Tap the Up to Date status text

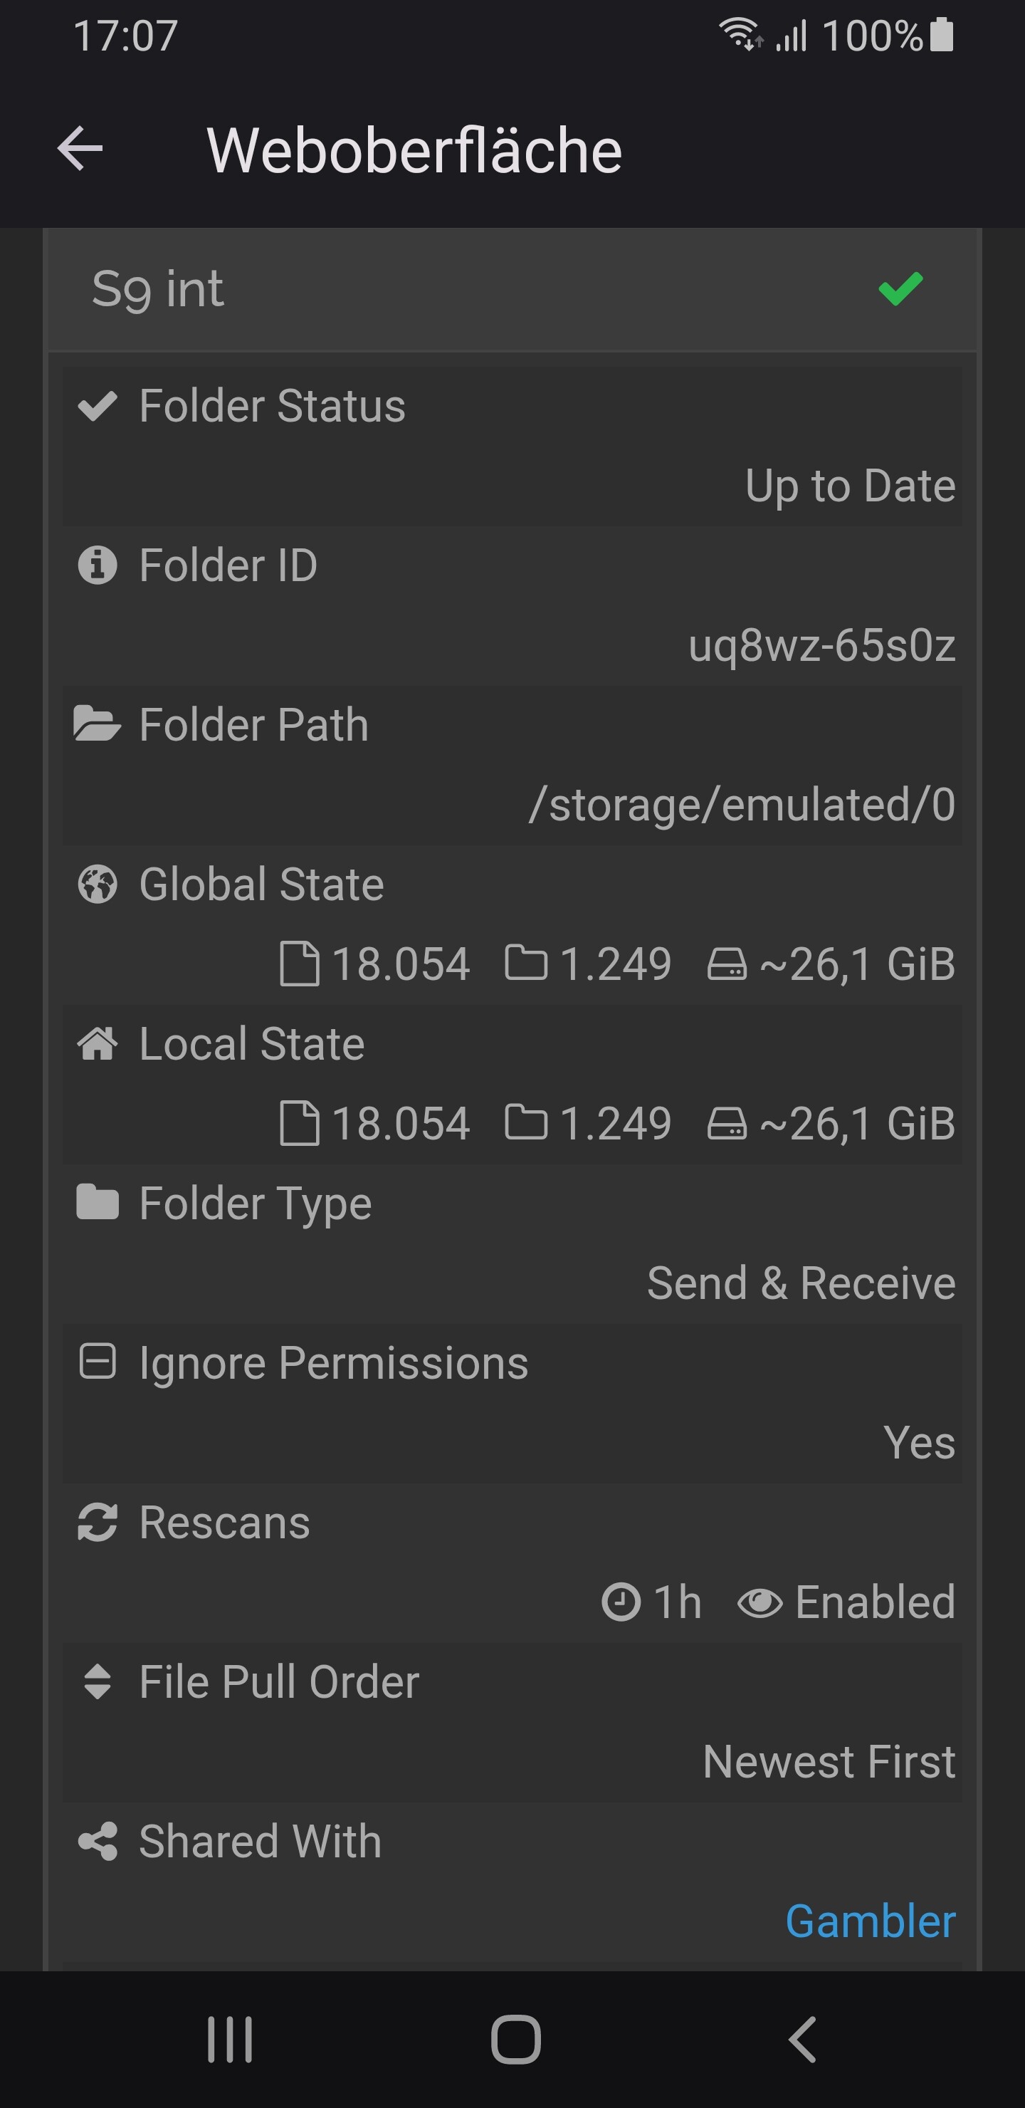[x=850, y=486]
